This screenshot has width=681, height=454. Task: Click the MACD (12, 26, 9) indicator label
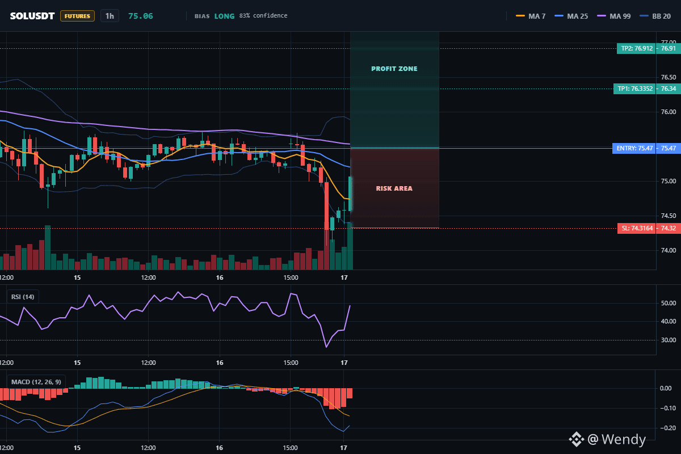pyautogui.click(x=36, y=382)
